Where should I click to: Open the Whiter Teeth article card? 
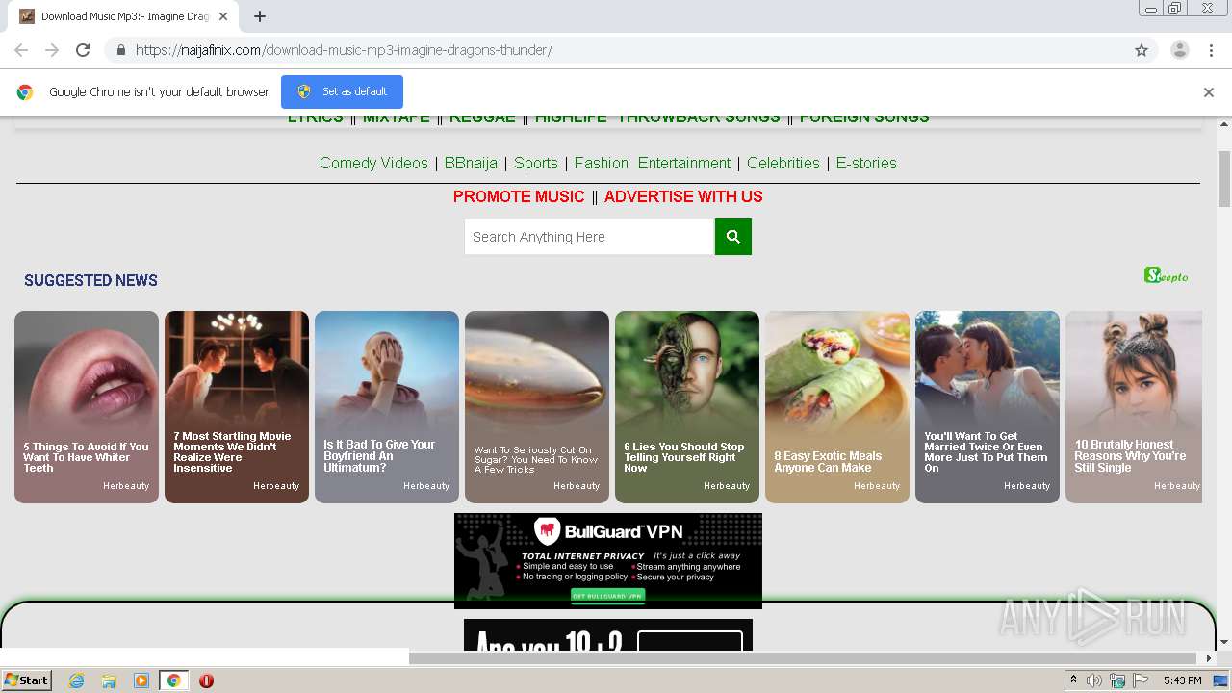(87, 407)
